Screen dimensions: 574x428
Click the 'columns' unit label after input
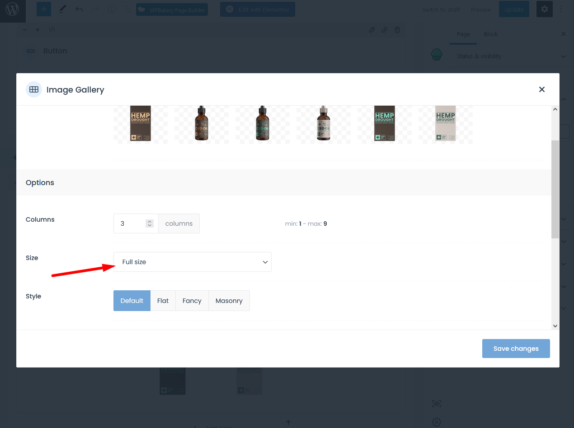click(179, 223)
